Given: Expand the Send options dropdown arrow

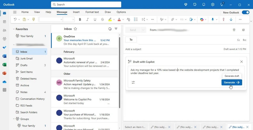Looking at the screenshot, I should click(x=143, y=30).
